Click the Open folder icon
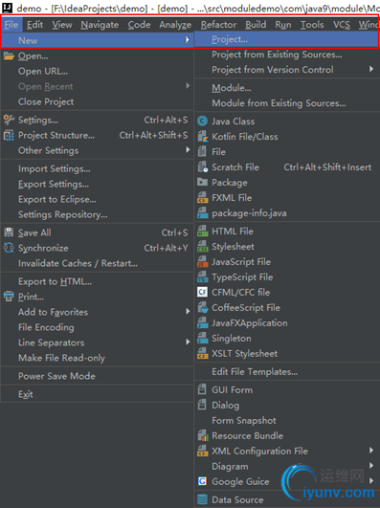The height and width of the screenshot is (508, 380). coord(9,56)
